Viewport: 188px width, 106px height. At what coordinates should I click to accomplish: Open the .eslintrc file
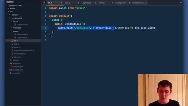click(x=16, y=60)
